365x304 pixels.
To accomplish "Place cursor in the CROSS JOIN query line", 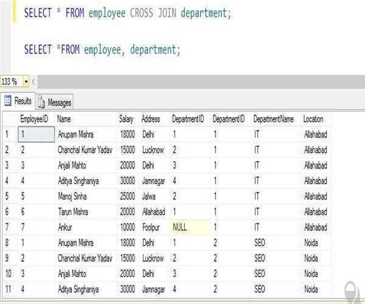I will point(127,13).
